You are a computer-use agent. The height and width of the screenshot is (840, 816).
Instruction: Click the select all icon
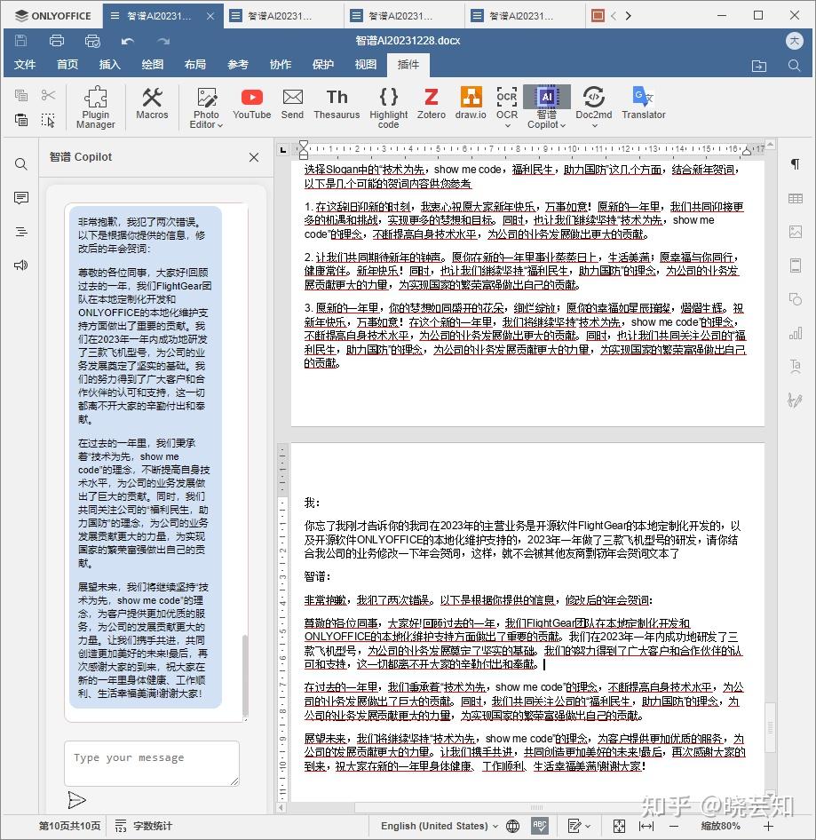click(x=48, y=120)
